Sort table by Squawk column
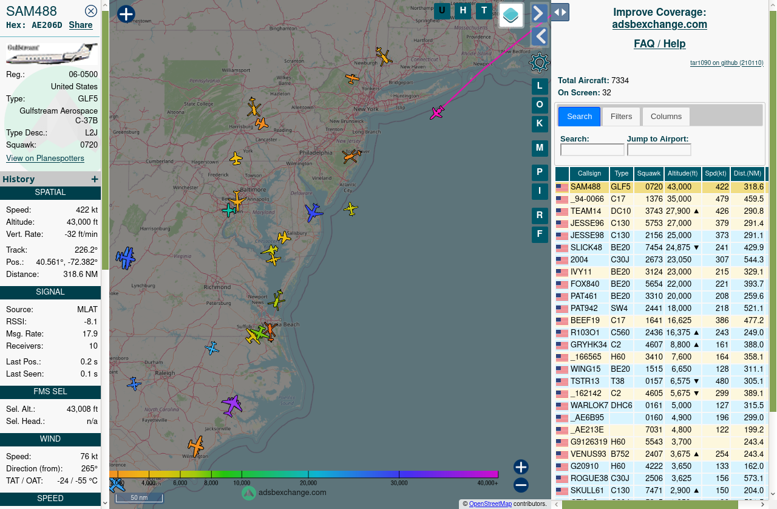 tap(649, 174)
